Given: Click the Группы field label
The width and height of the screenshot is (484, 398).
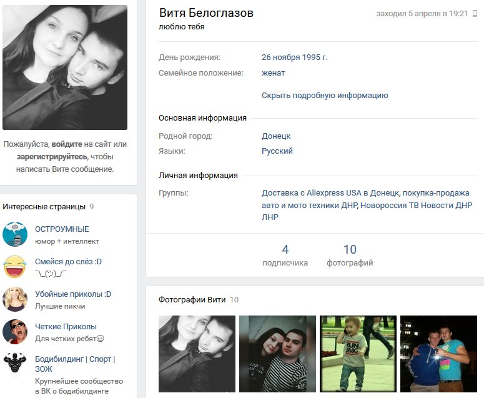Looking at the screenshot, I should click(174, 193).
